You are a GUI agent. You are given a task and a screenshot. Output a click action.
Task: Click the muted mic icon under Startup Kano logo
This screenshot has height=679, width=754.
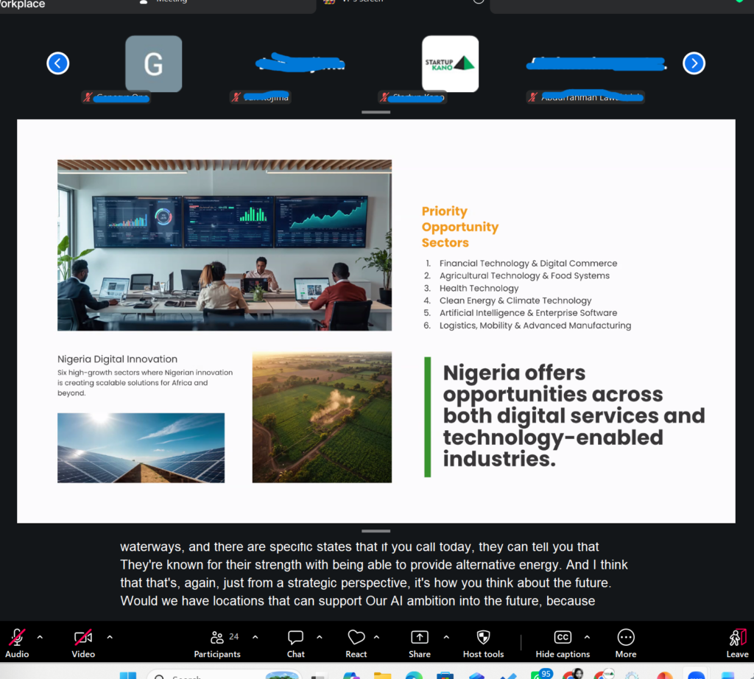pyautogui.click(x=384, y=98)
